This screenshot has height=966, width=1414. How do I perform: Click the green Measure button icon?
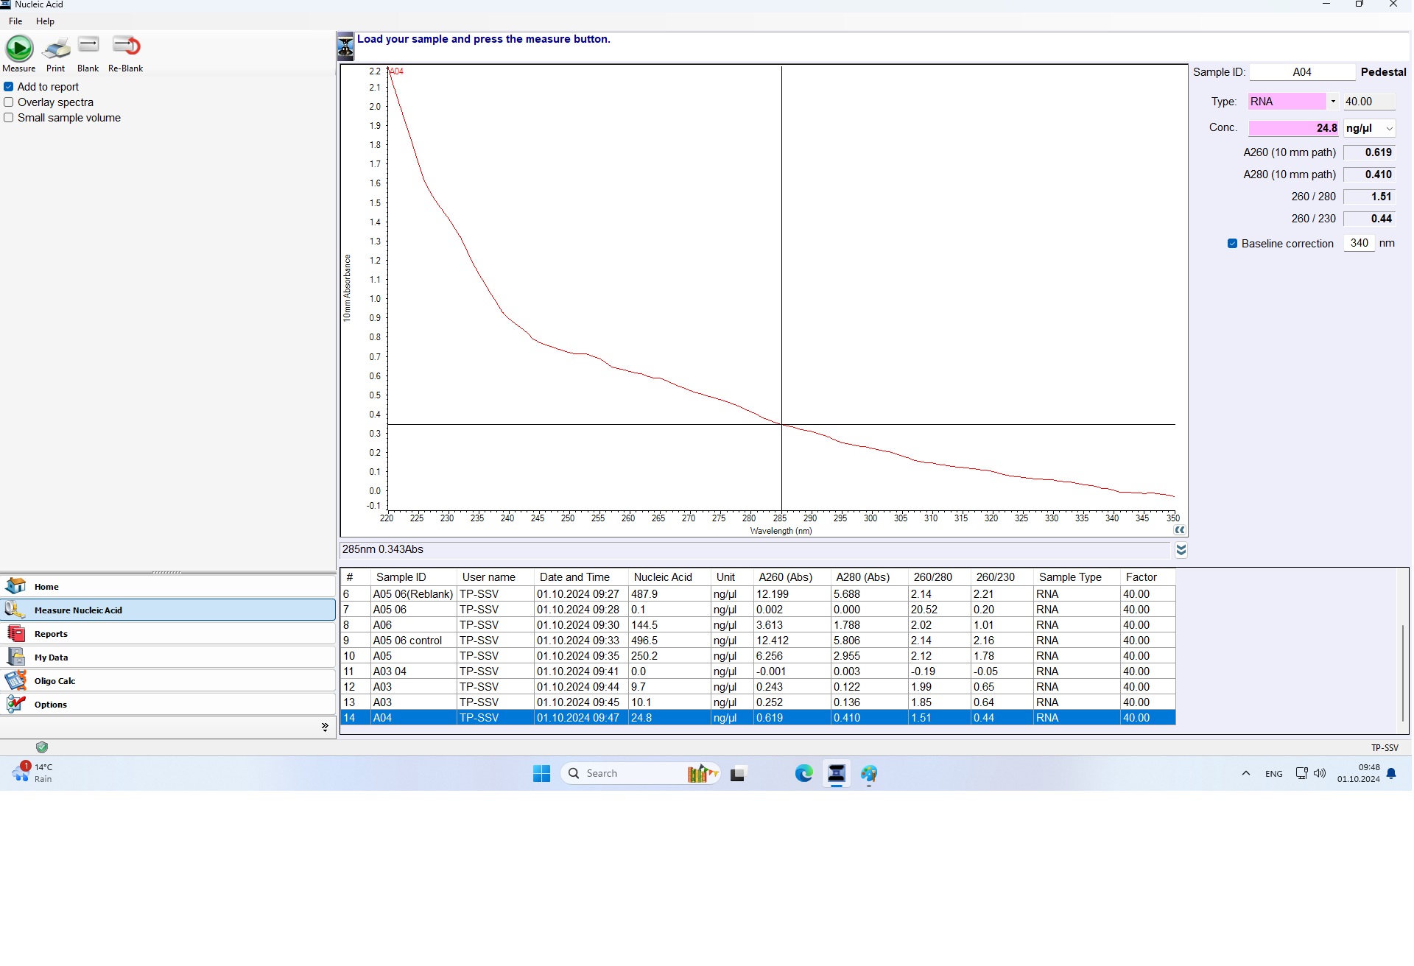19,49
